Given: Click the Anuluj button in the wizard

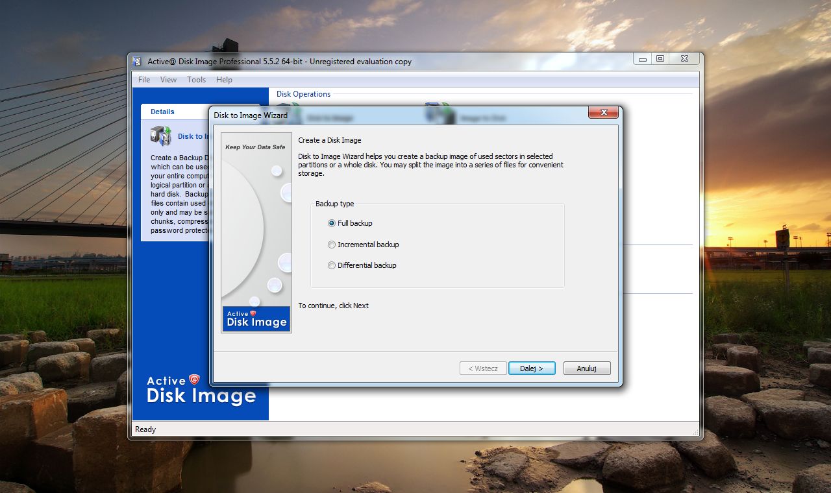Looking at the screenshot, I should [x=587, y=368].
